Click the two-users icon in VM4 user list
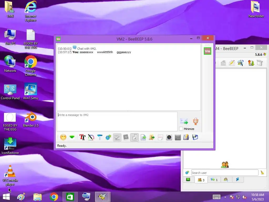 point(225,164)
